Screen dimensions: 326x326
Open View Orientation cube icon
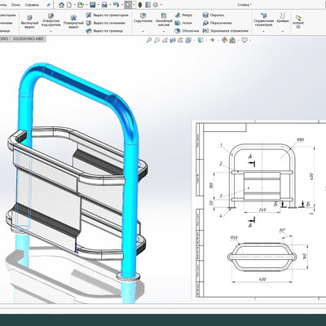[x=188, y=41]
